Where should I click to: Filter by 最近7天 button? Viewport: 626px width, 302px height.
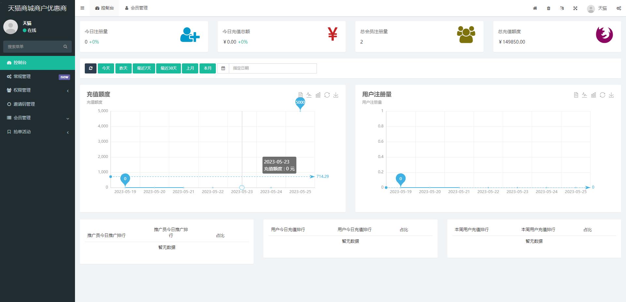(x=144, y=68)
